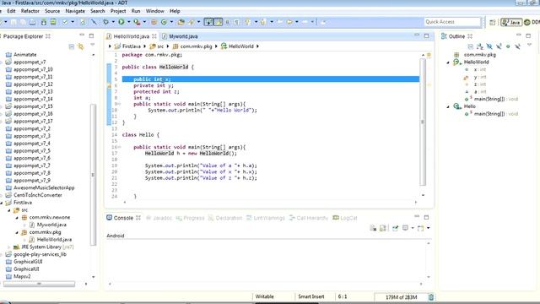Toggle Mark Occurrences in toolbar
Viewport: 540px width, 304px height.
[x=219, y=22]
